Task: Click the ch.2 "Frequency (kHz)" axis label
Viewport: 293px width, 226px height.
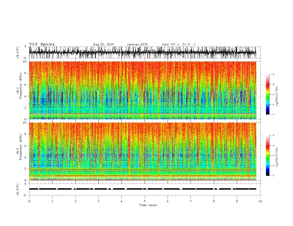Action: [21, 147]
